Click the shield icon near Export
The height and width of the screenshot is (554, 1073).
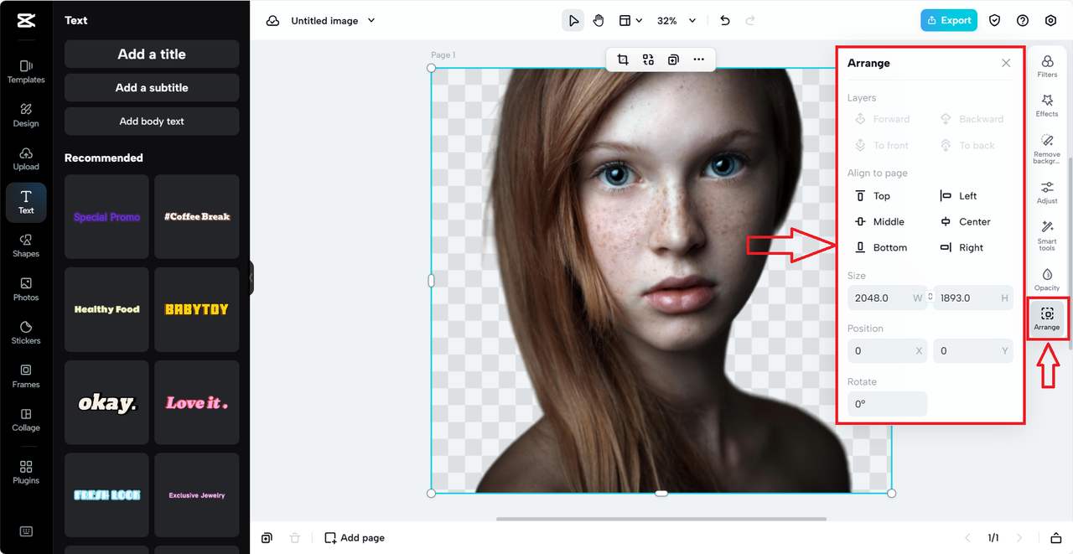[x=994, y=21]
